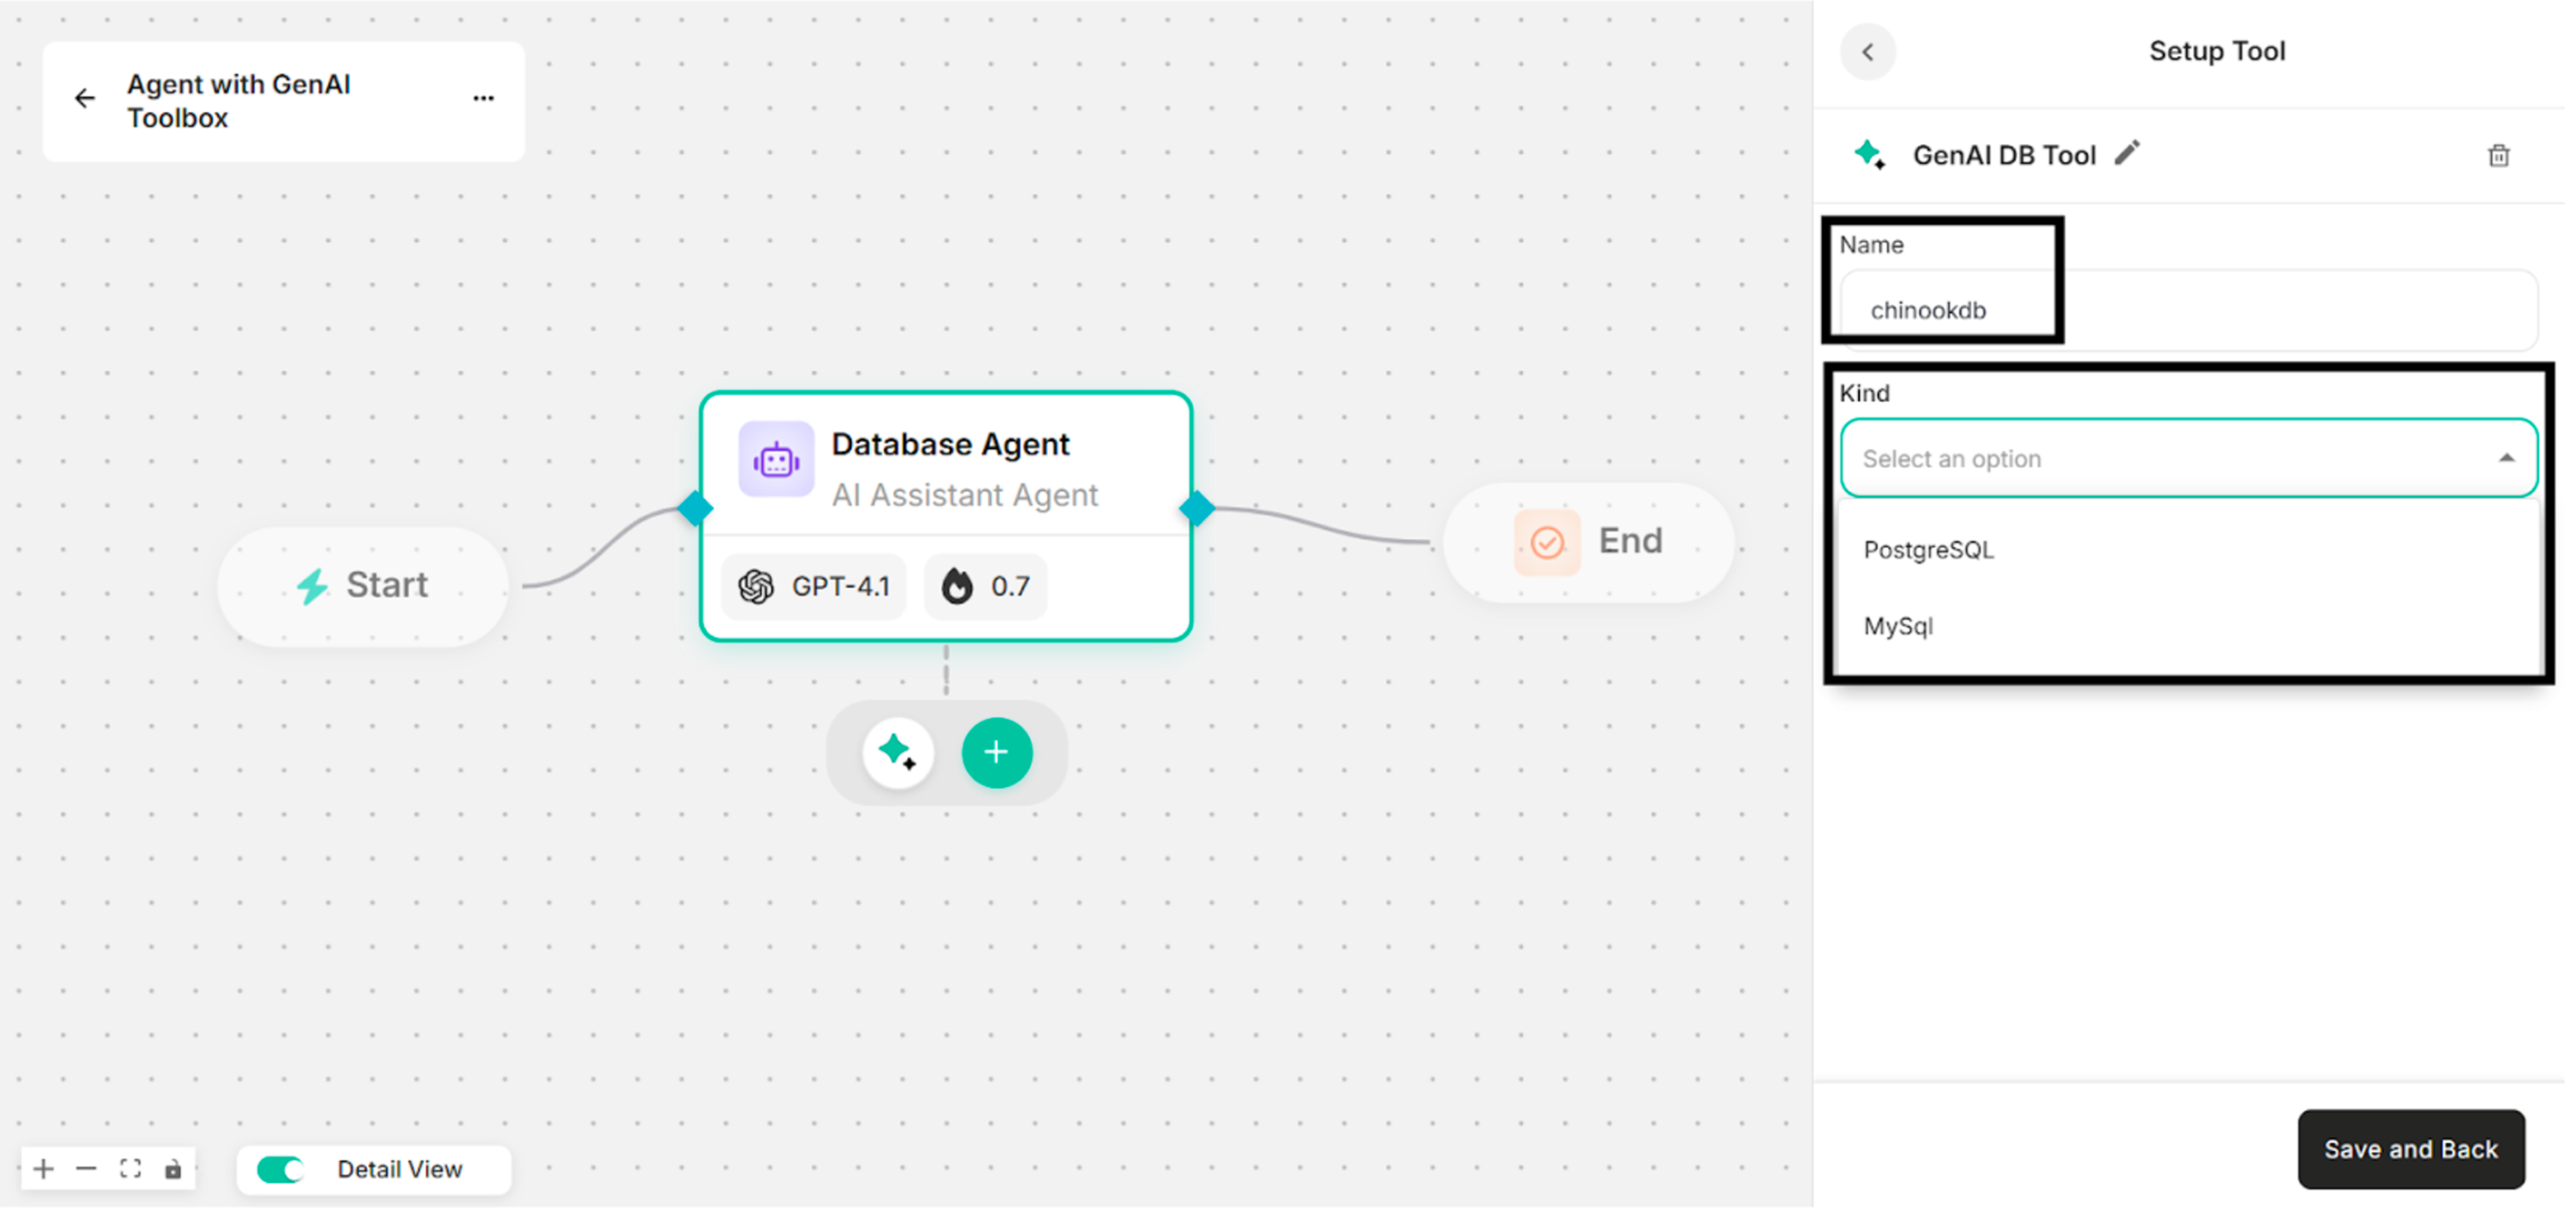Open the three-dot more options menu

(484, 98)
